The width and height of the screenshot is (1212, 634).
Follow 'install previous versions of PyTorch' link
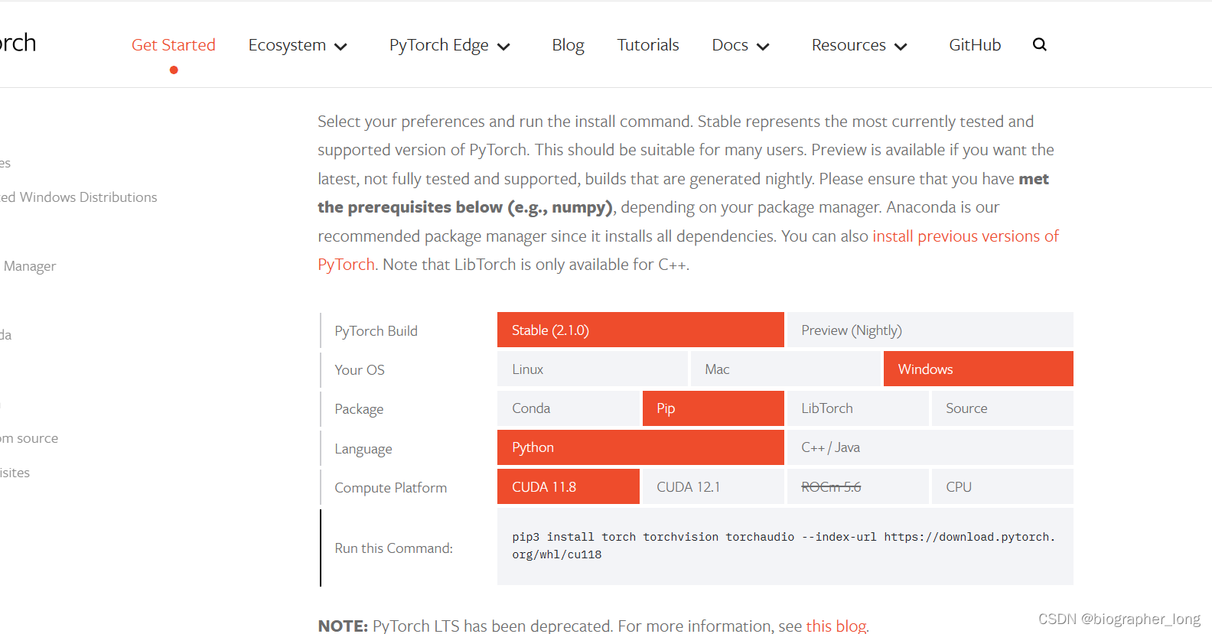point(966,236)
